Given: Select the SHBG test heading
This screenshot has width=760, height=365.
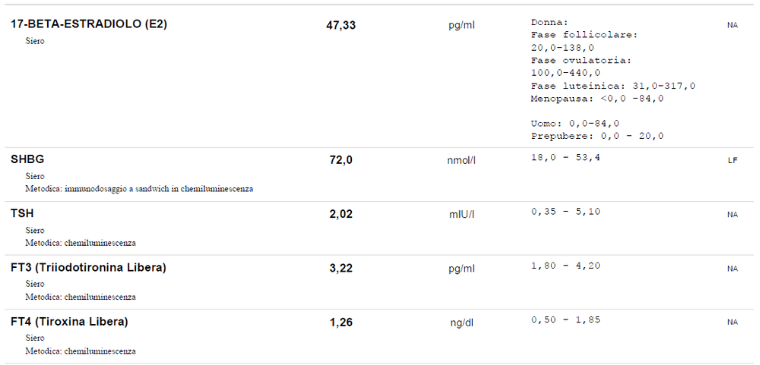Looking at the screenshot, I should [x=27, y=160].
